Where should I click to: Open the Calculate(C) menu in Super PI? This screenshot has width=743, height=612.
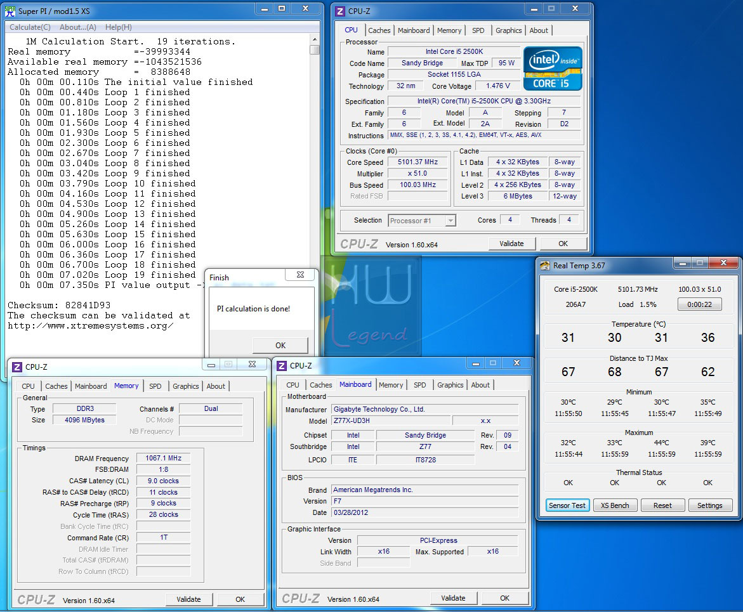pos(30,27)
